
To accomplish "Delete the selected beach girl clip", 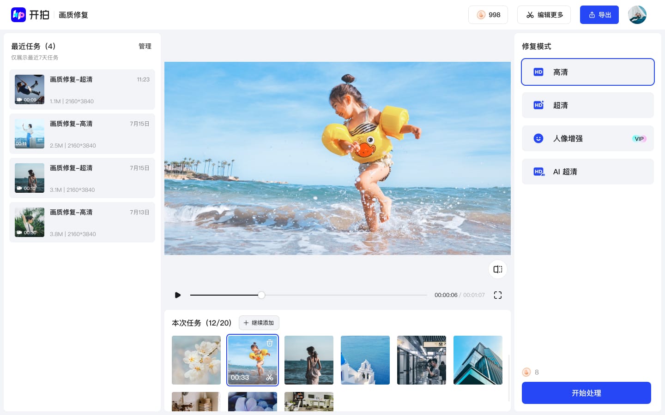I will (x=270, y=343).
